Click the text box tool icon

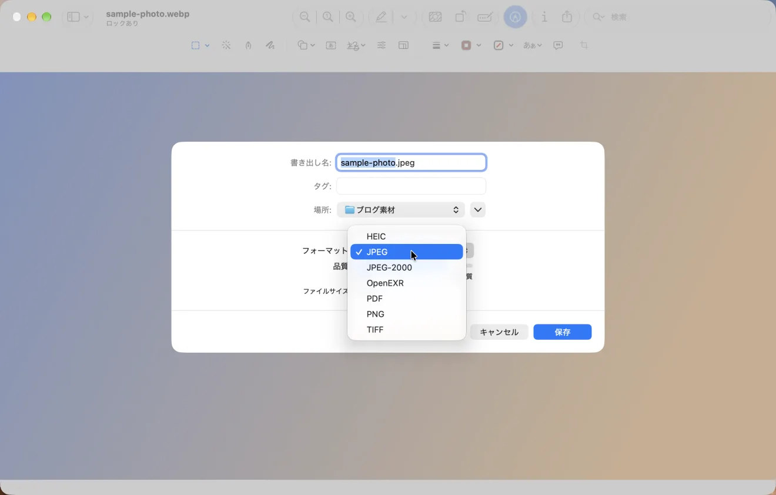click(331, 45)
